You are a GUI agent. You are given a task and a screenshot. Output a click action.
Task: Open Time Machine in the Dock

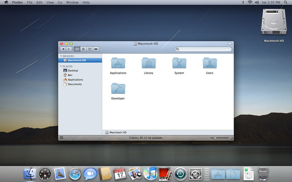pos(180,173)
